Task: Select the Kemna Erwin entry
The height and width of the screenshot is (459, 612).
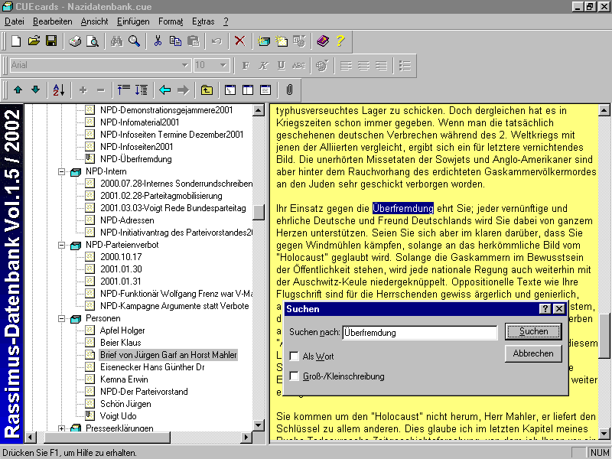Action: click(124, 379)
